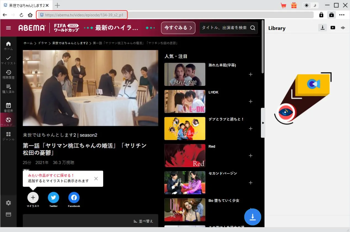
Task: Add 熟れた本能 to My List
Action: point(250,74)
